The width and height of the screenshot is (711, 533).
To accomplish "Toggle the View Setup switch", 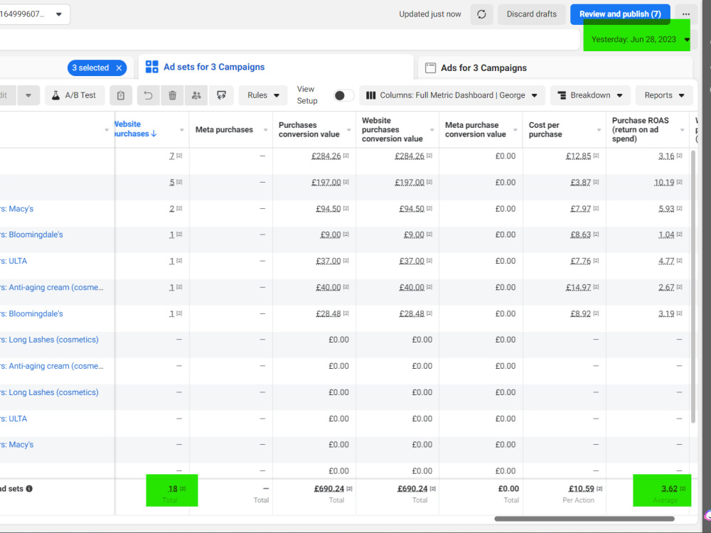I will point(343,95).
